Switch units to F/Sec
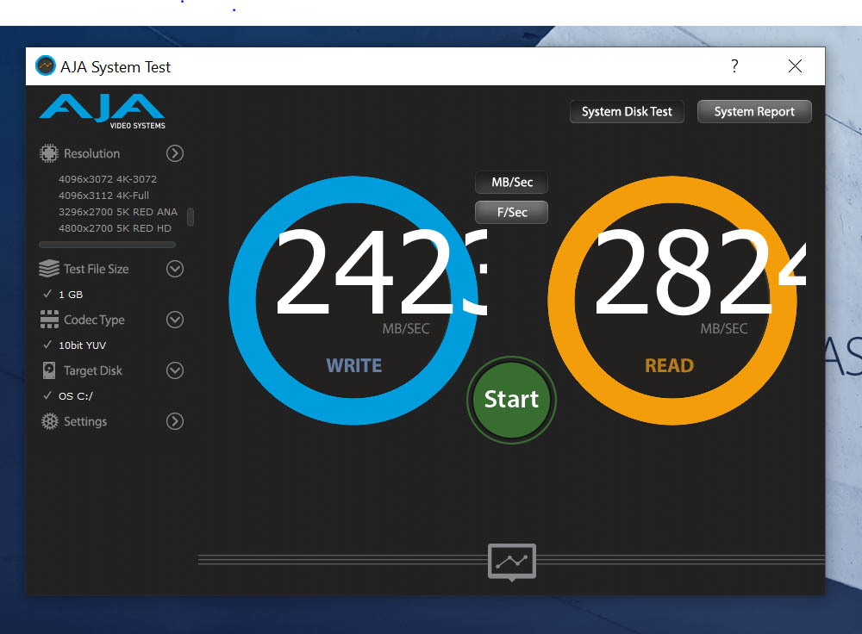This screenshot has height=634, width=862. 512,212
